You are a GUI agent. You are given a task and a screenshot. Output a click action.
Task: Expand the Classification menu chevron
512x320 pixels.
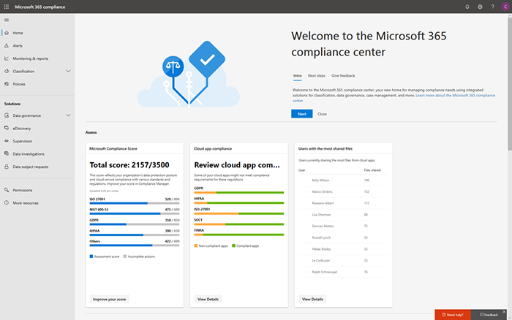click(x=68, y=71)
